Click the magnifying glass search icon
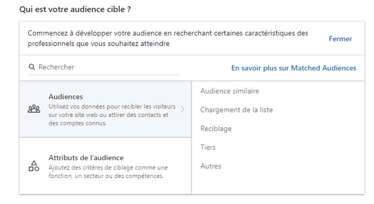The image size is (374, 204). [x=32, y=67]
